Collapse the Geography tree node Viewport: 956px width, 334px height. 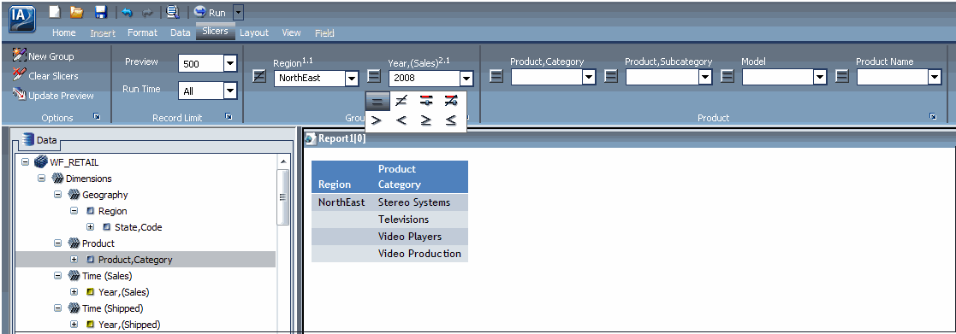click(x=58, y=195)
